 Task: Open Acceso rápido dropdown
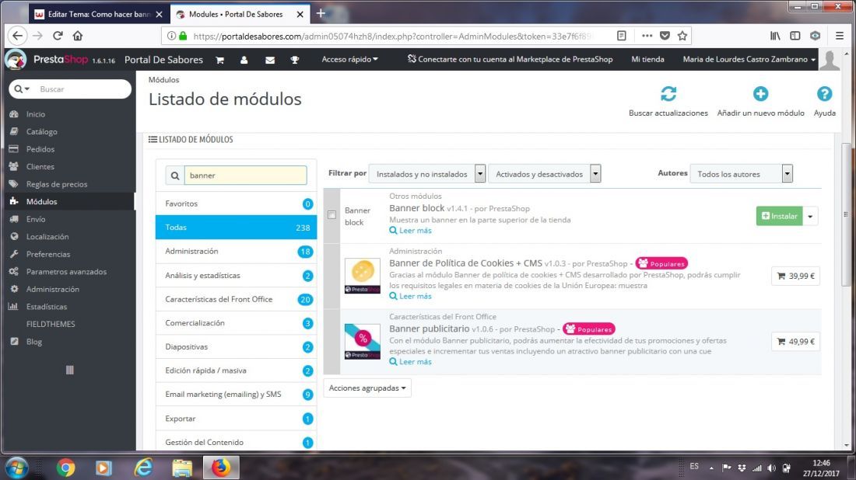tap(349, 59)
